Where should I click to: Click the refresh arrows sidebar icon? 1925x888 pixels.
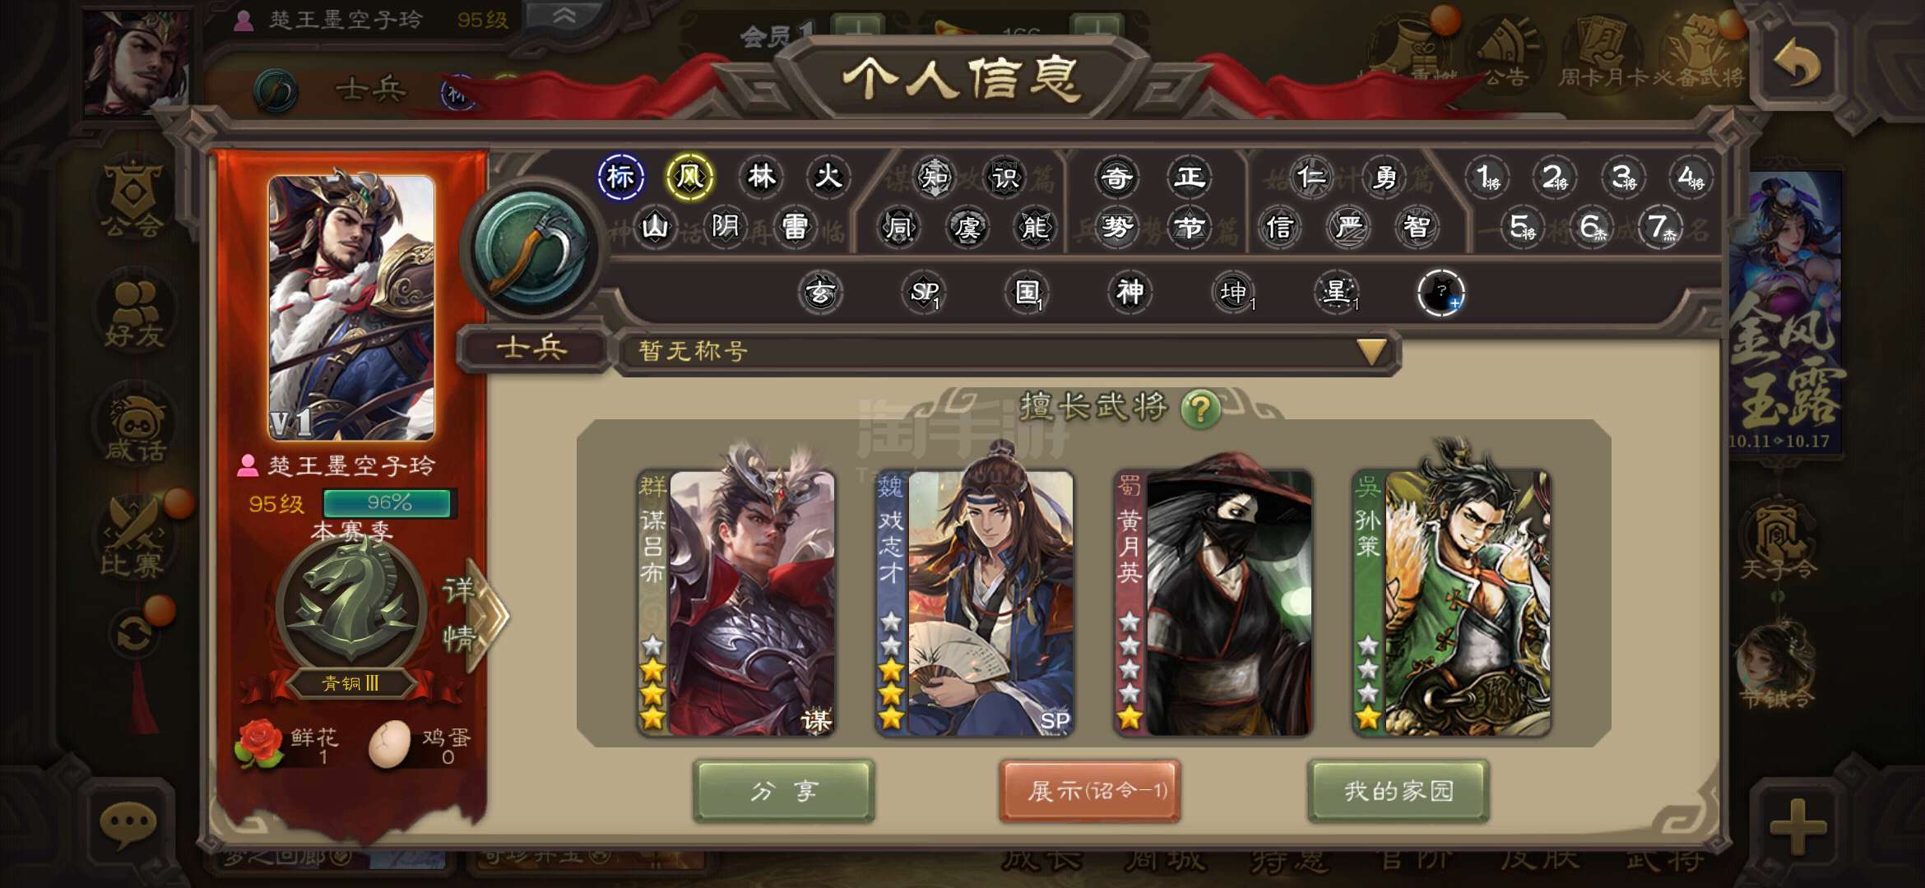[135, 635]
